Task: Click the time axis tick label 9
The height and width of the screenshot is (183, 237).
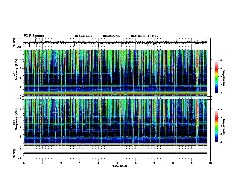Action: 192,163
